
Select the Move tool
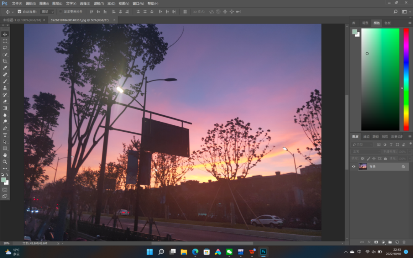(5, 34)
